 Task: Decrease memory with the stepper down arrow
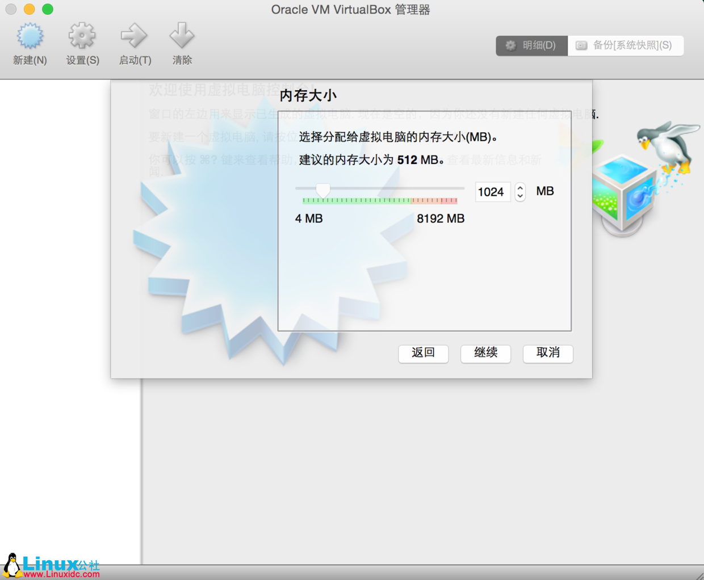pos(520,196)
